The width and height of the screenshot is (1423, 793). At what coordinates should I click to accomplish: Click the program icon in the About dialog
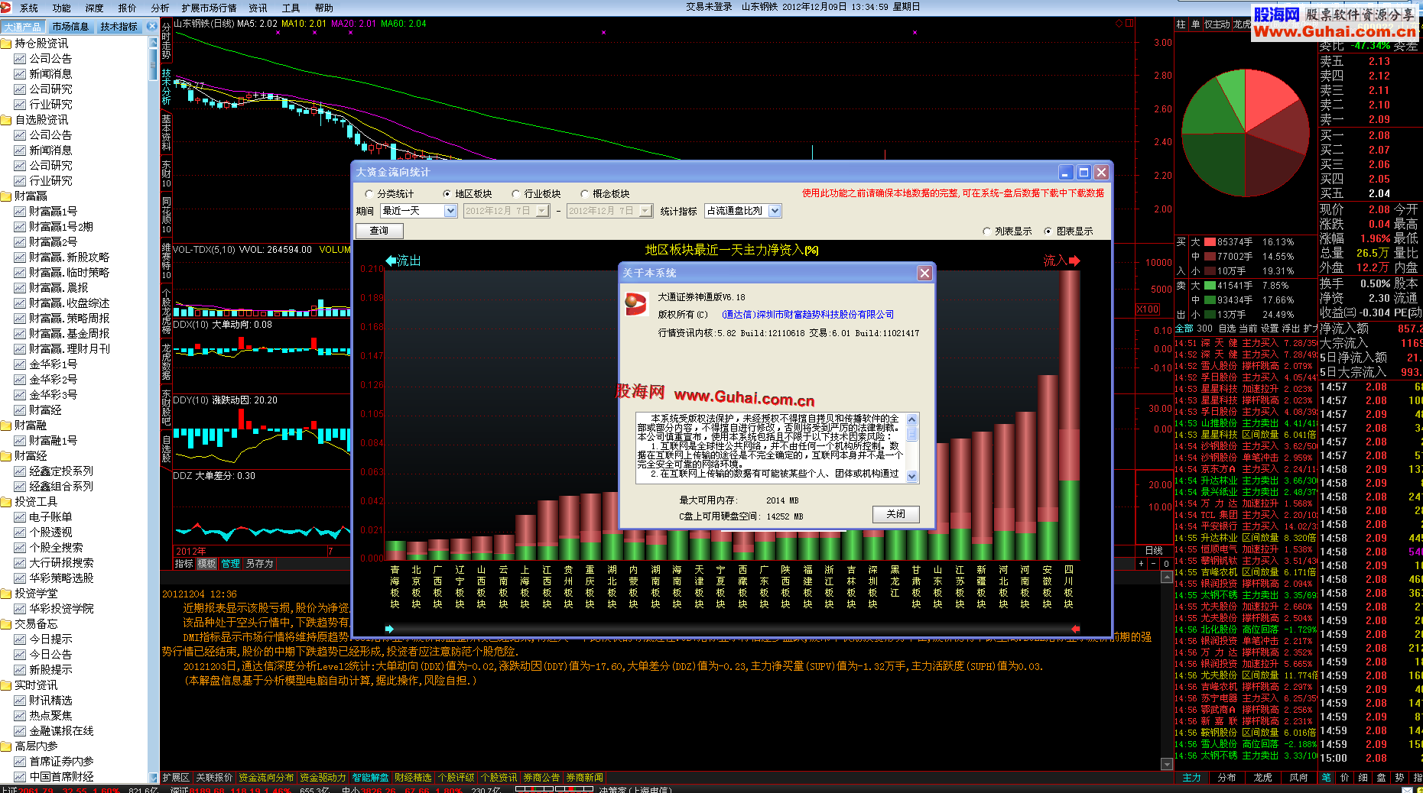tap(636, 303)
